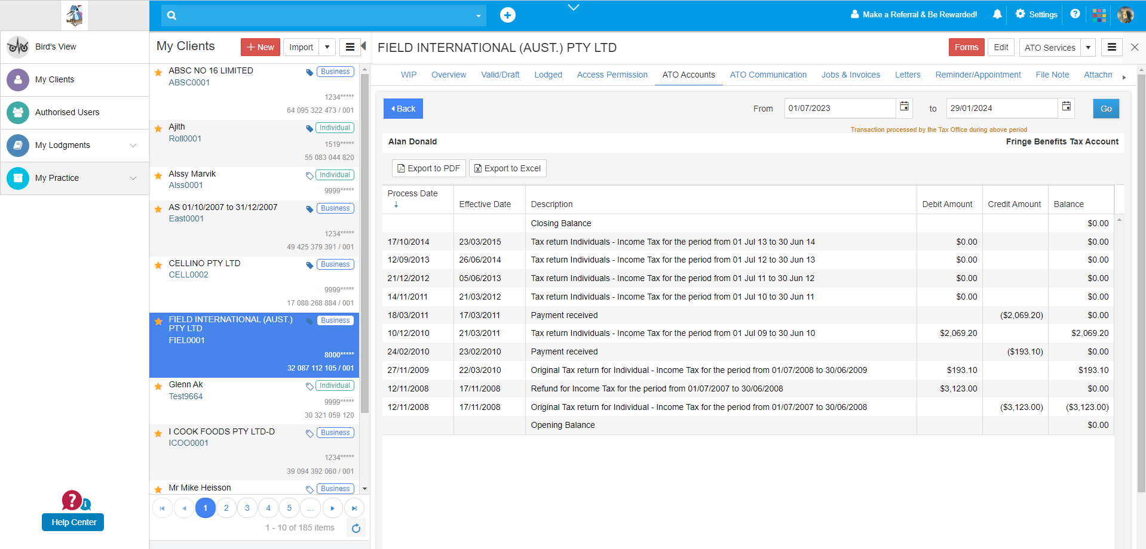
Task: Toggle favourite star for Glenn Ak
Action: click(158, 386)
